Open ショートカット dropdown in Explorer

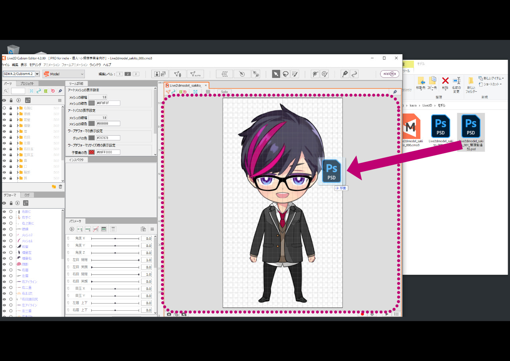(490, 84)
